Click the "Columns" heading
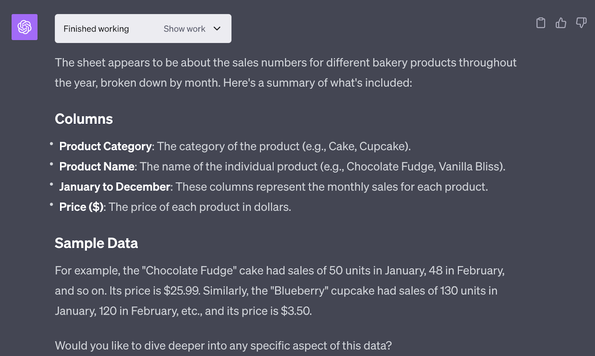 (84, 119)
